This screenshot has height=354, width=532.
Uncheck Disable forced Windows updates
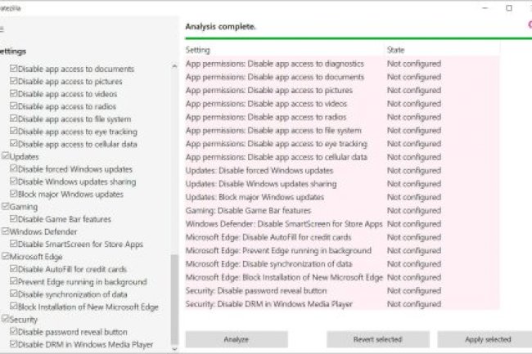(14, 169)
